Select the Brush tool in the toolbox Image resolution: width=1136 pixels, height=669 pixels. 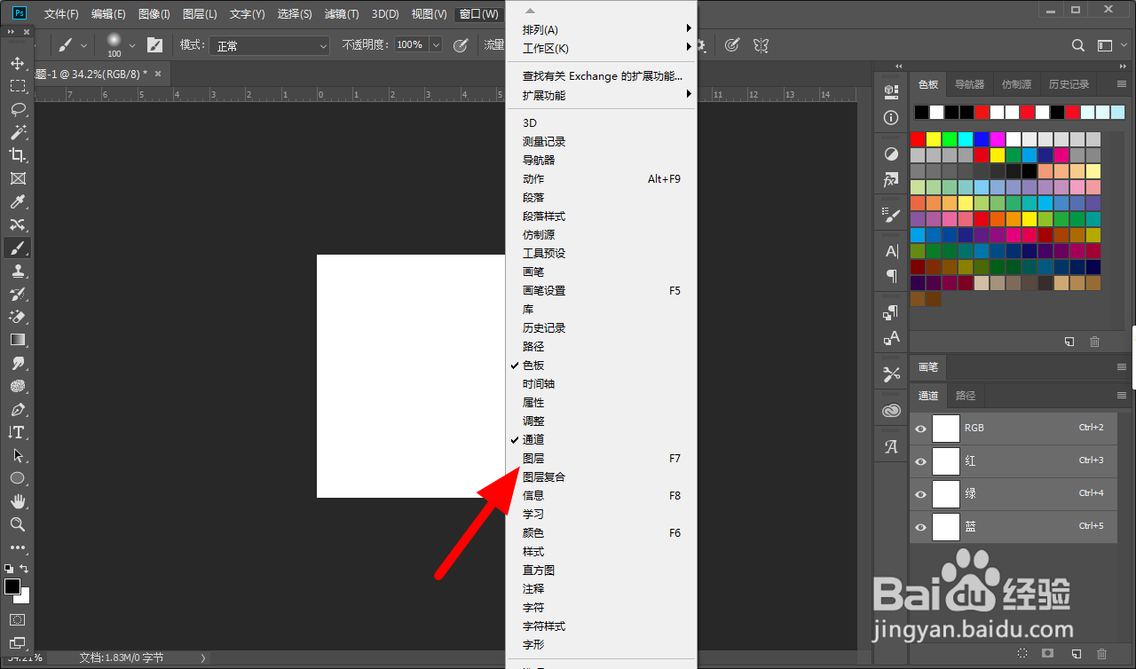coord(17,248)
